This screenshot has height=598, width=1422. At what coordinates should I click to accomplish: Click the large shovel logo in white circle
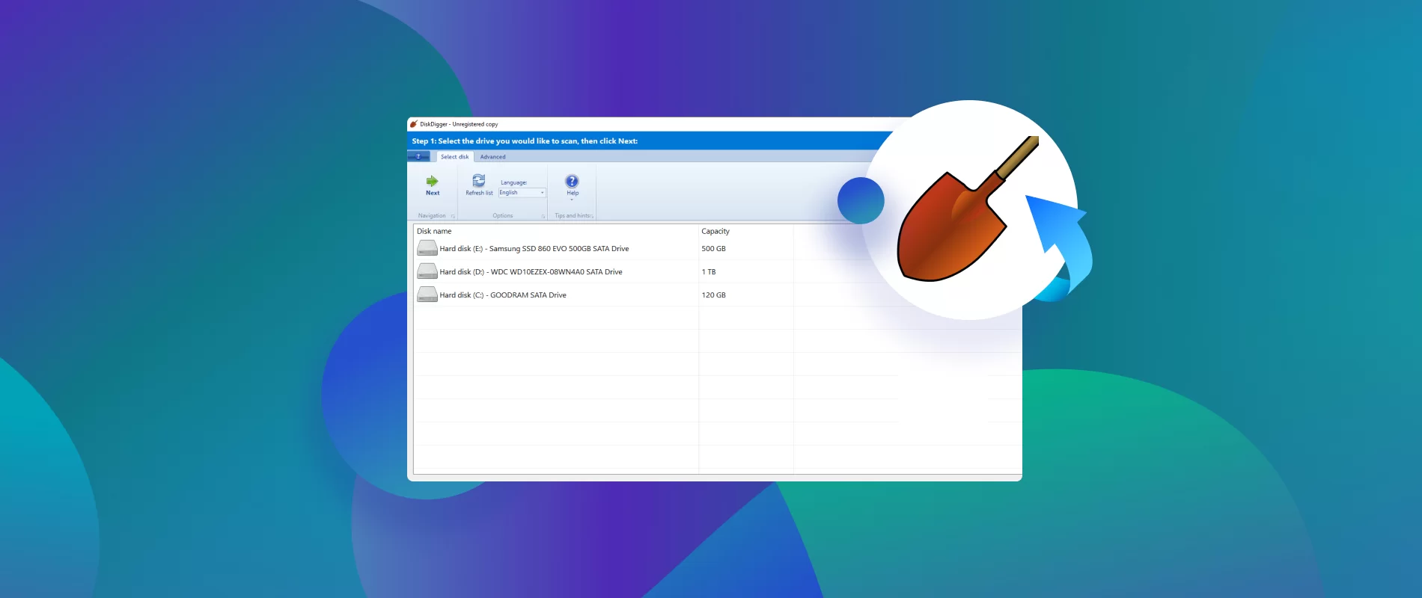click(965, 212)
